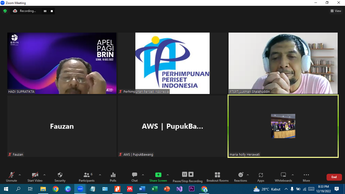The height and width of the screenshot is (194, 345).
Task: Expand audio options arrow beside Unmute
Action: (x=20, y=175)
